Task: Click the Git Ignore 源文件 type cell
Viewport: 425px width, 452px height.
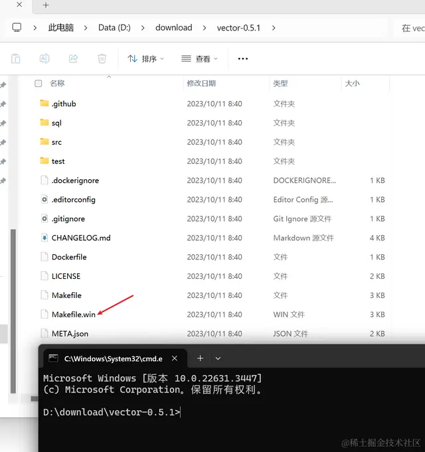Action: (302, 219)
